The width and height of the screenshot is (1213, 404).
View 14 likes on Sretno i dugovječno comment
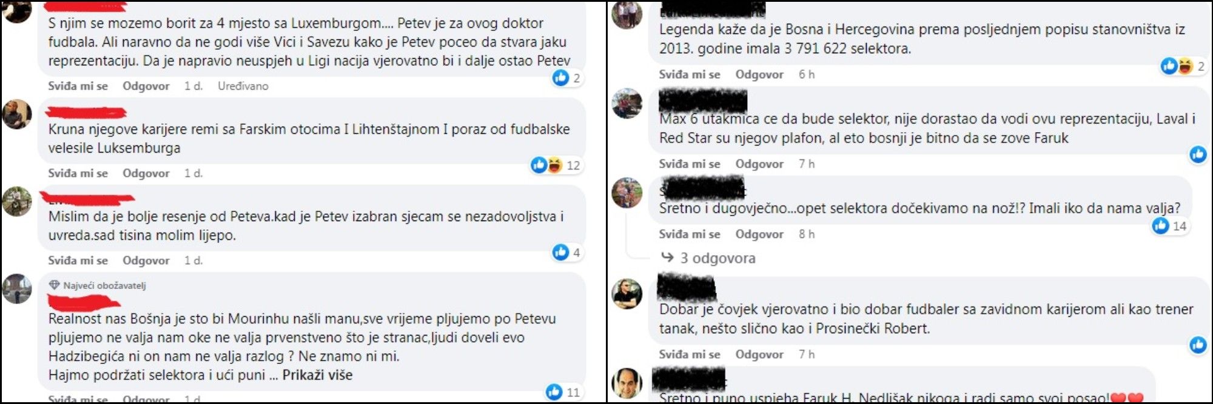pyautogui.click(x=1169, y=226)
